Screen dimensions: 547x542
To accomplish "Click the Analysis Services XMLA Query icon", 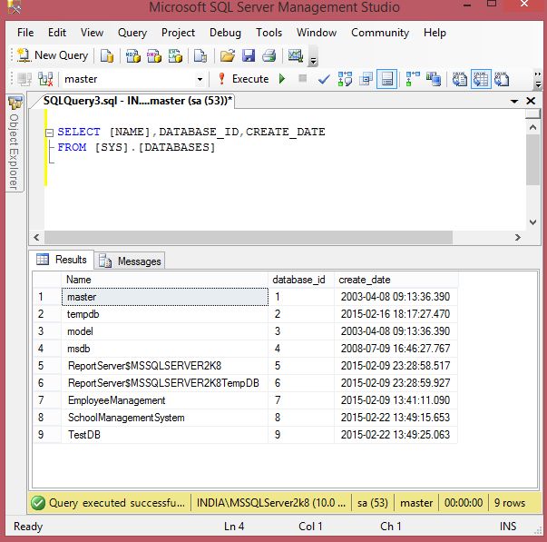I will (x=175, y=55).
